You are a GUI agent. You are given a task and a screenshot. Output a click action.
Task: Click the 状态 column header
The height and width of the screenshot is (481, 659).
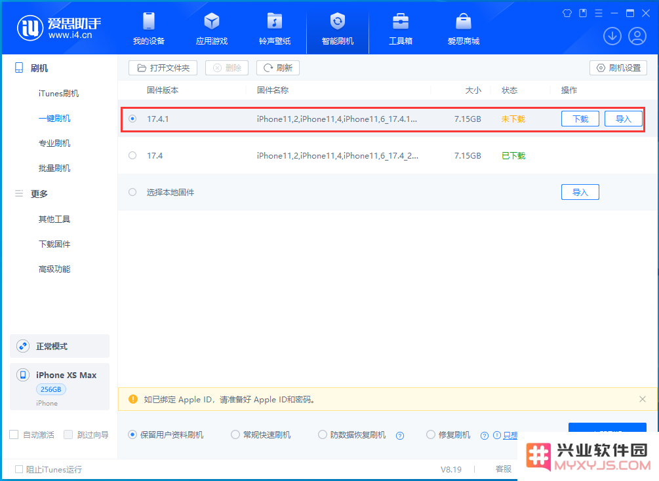coord(509,90)
